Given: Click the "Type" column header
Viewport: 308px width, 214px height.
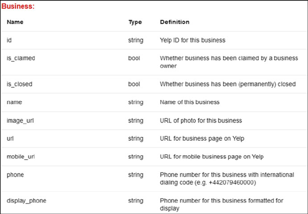Looking at the screenshot, I should [x=135, y=22].
